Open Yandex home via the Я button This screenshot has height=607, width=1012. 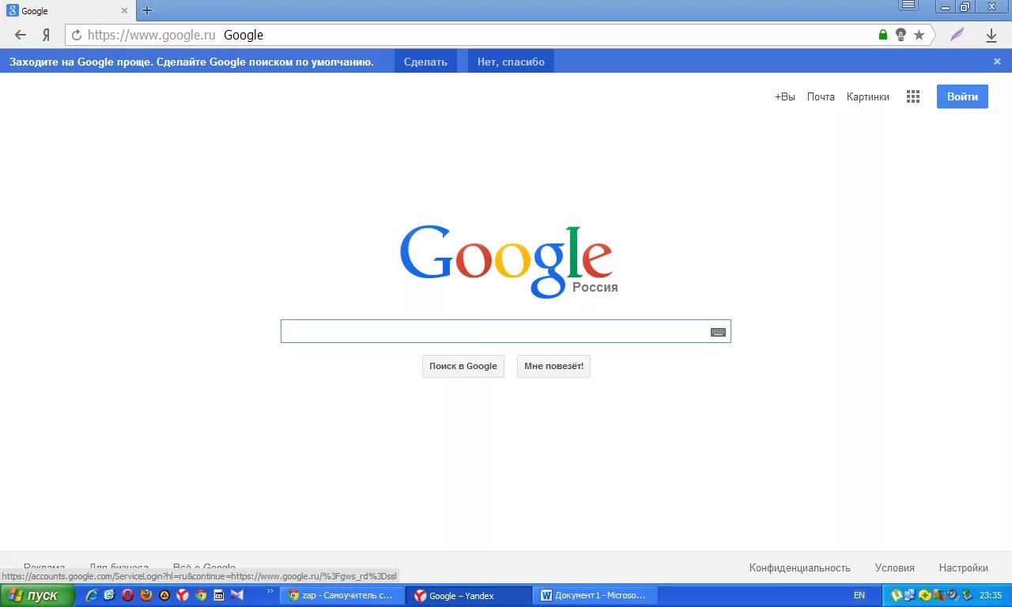click(46, 35)
